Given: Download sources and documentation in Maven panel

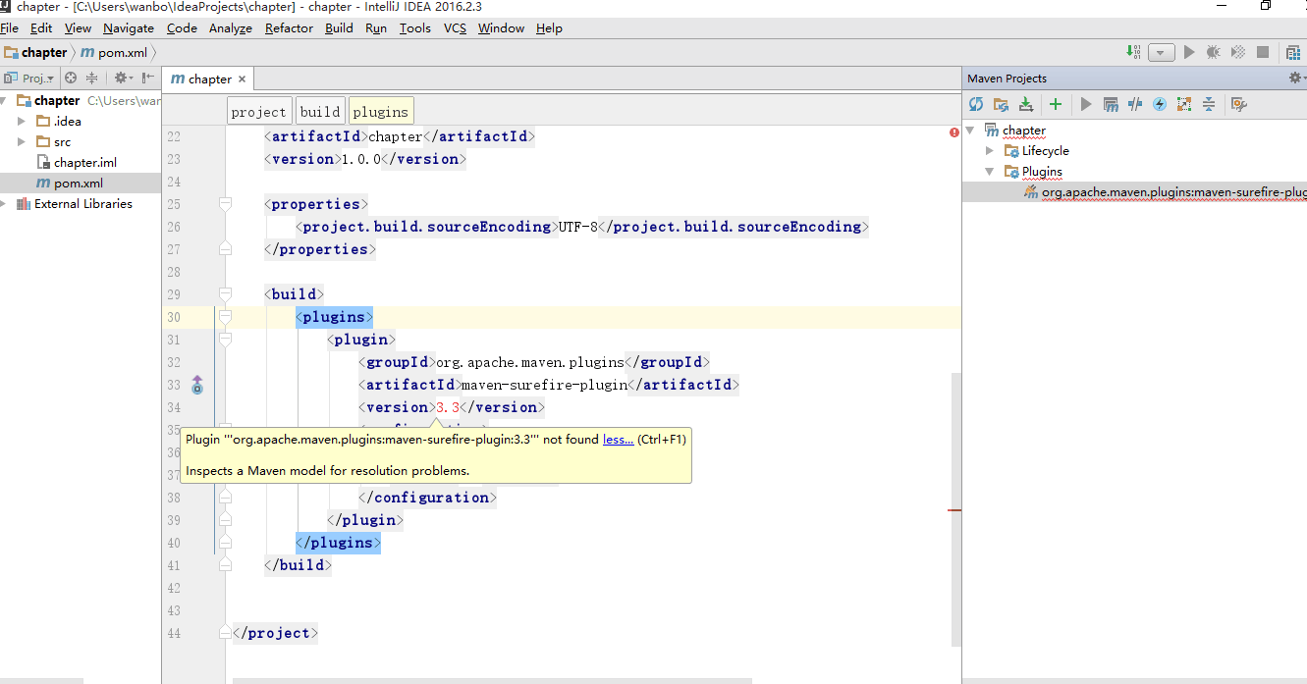Looking at the screenshot, I should tap(1026, 104).
